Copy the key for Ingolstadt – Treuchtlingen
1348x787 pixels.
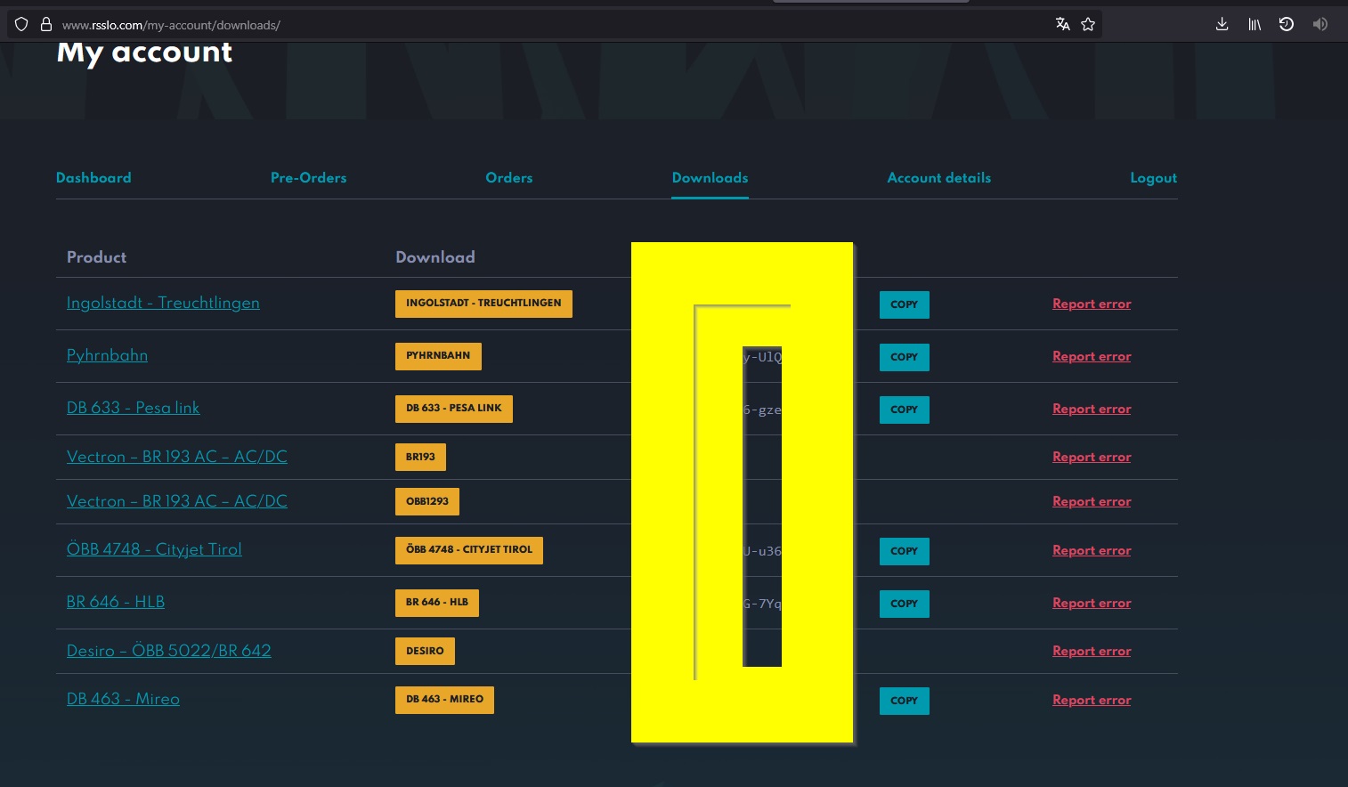click(x=904, y=304)
